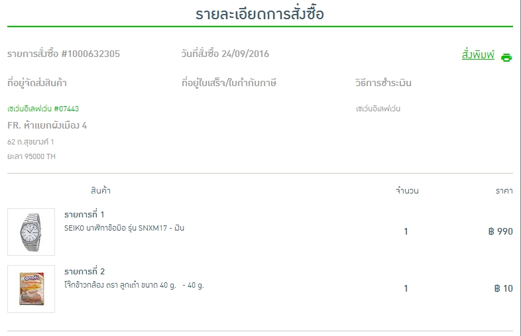This screenshot has height=336, width=521.
Task: Click the ที่อยู่จัดส่งสินค้า shipping address heading
Action: click(x=37, y=83)
